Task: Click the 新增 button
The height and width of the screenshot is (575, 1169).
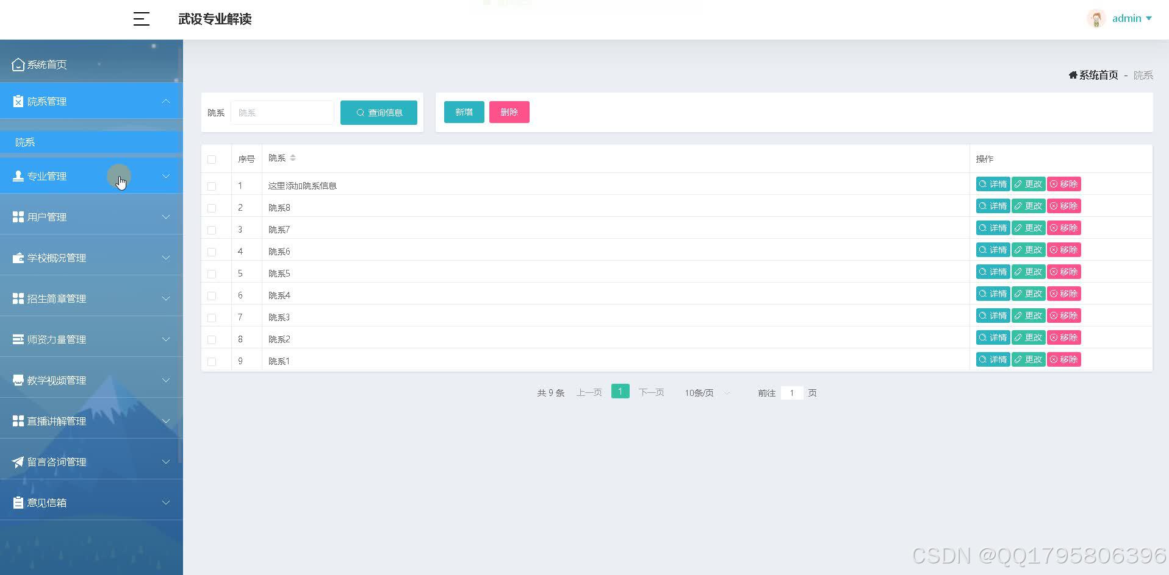Action: click(x=464, y=112)
